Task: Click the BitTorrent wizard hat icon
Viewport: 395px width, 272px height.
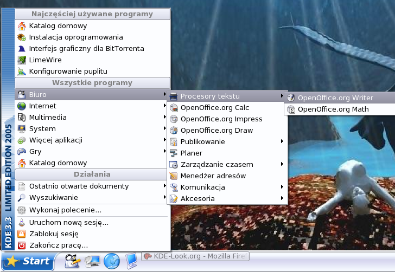Action: [22, 49]
